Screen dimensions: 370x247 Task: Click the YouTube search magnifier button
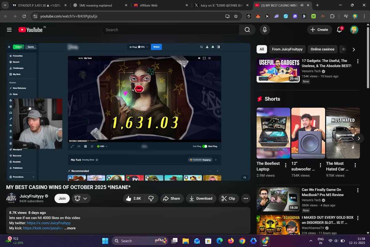coord(247,30)
